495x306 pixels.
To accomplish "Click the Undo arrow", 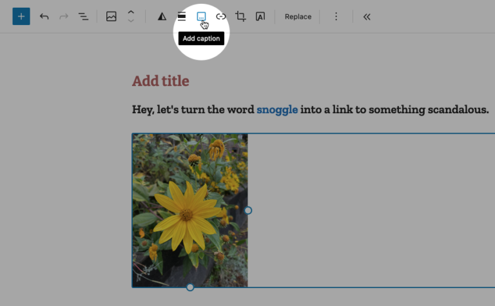I will 44,17.
